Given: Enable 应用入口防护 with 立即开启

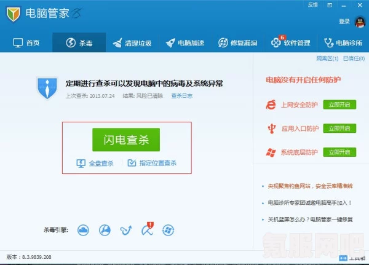Looking at the screenshot, I should [x=339, y=129].
